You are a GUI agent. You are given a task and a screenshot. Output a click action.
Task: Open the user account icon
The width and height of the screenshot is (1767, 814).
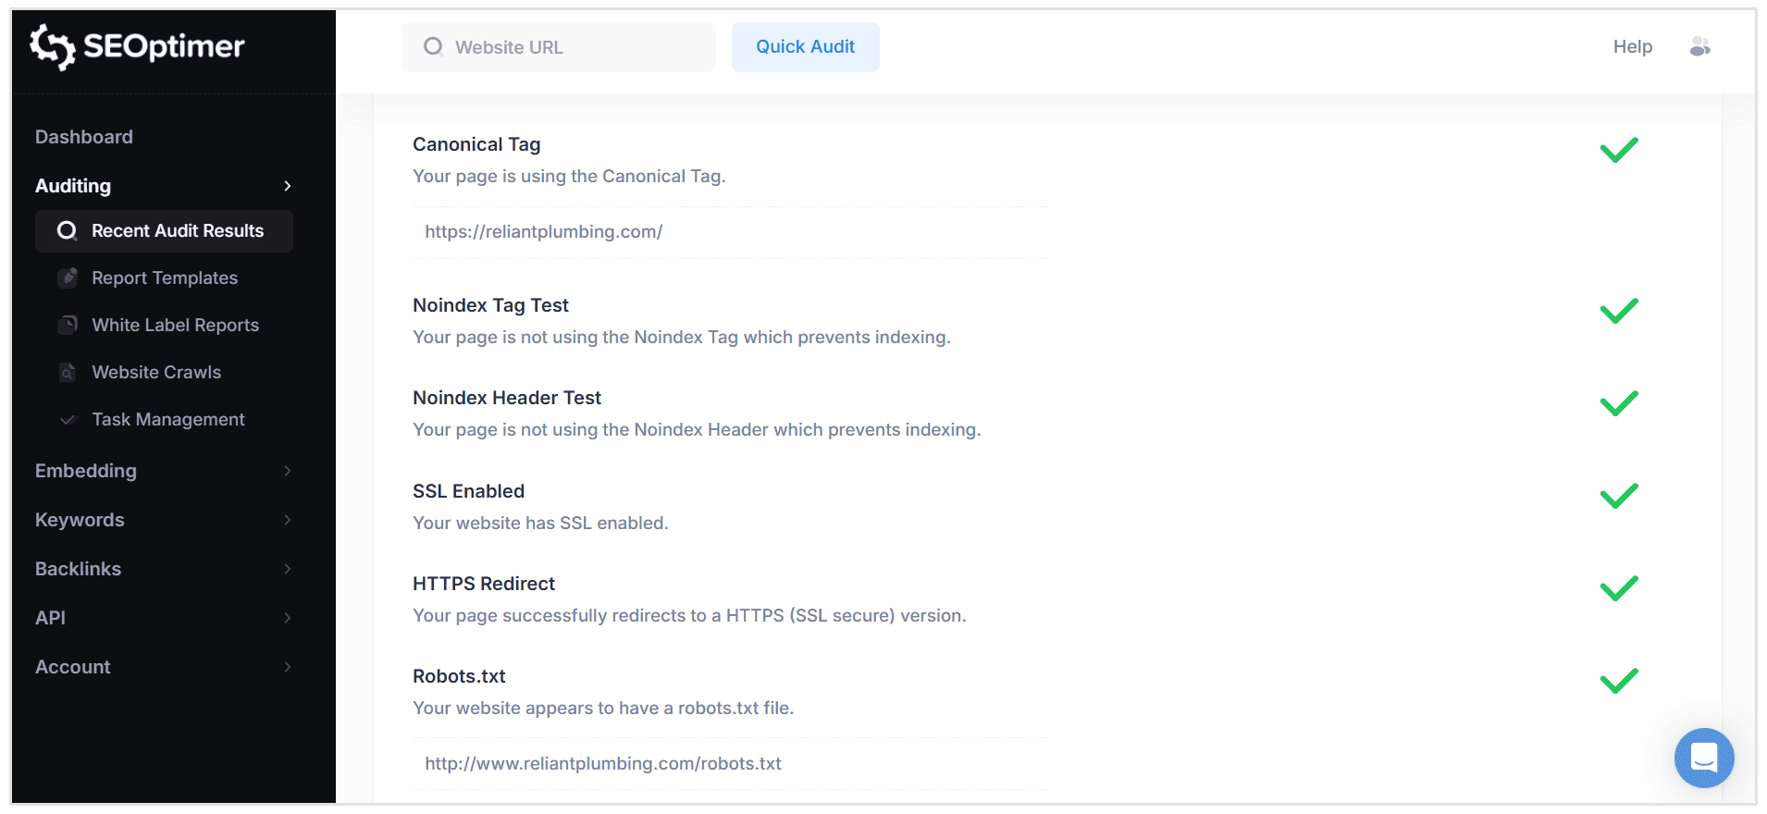[1699, 46]
